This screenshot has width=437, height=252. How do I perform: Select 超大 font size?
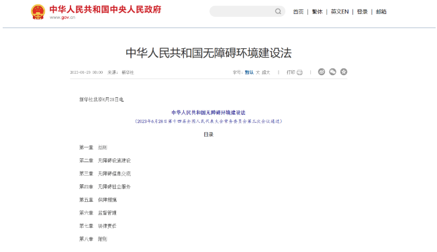pyautogui.click(x=266, y=72)
